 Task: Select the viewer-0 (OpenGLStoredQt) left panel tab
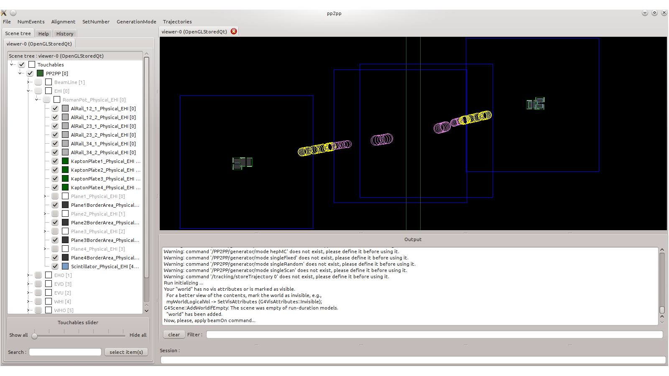(x=39, y=44)
